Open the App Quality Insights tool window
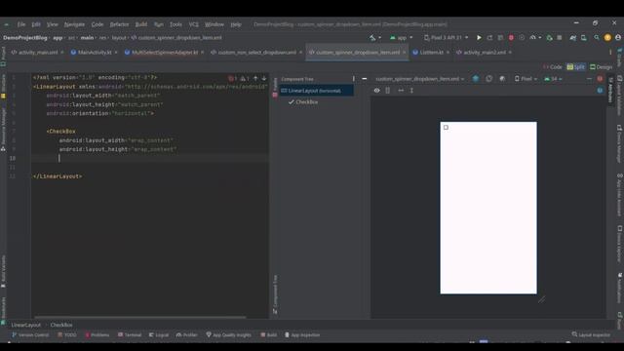Viewport: 624px width, 351px height. pos(228,335)
